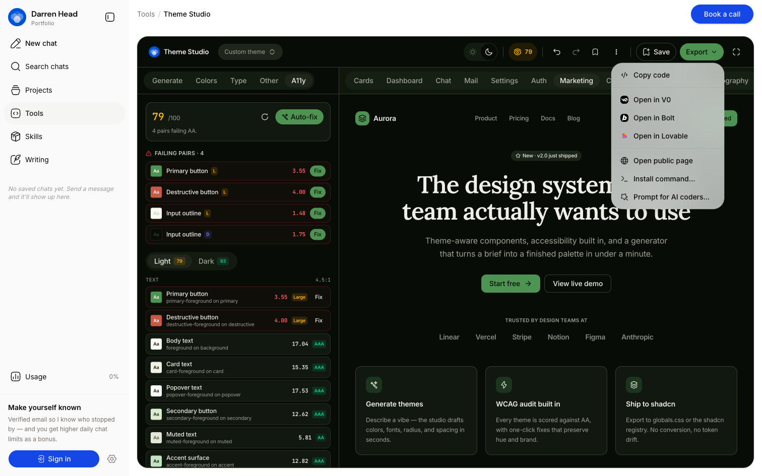Click the undo arrow in Theme Studio
The image size is (762, 476).
557,52
